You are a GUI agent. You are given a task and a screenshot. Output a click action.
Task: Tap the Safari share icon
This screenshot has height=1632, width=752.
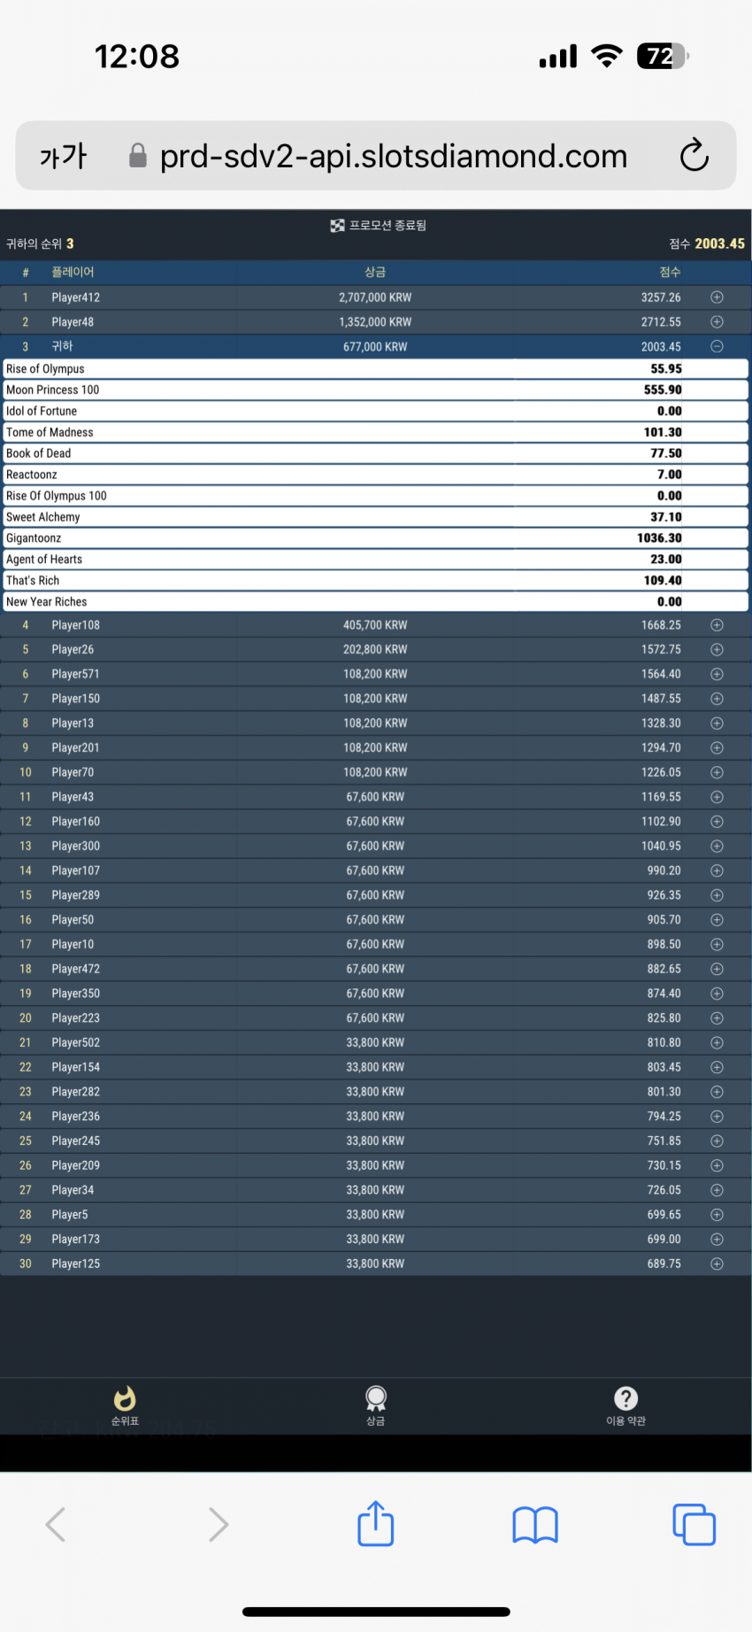[375, 1523]
